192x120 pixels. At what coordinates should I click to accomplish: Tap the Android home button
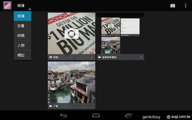pos(96,115)
